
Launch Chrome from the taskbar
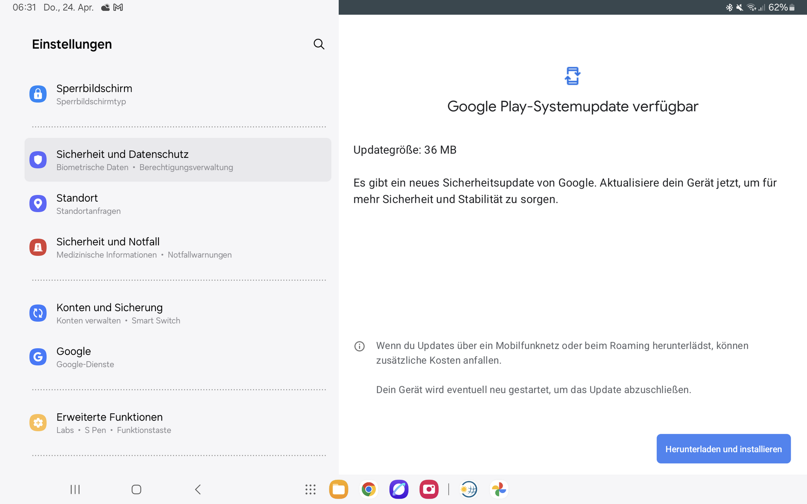369,489
